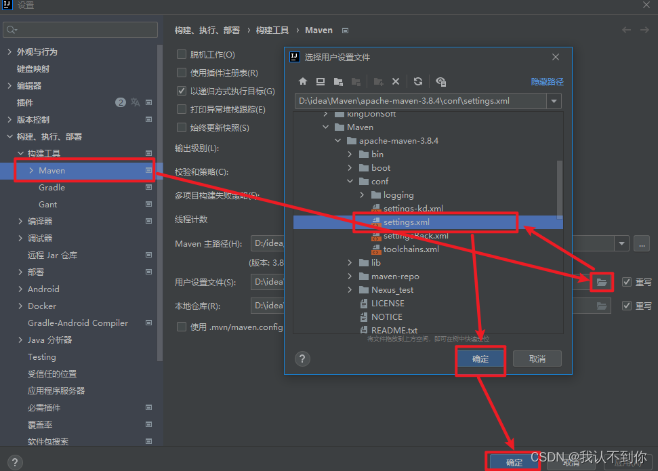The image size is (658, 471).
Task: Enable 打印异常堆栈跟踪(E) checkbox
Action: pos(182,109)
